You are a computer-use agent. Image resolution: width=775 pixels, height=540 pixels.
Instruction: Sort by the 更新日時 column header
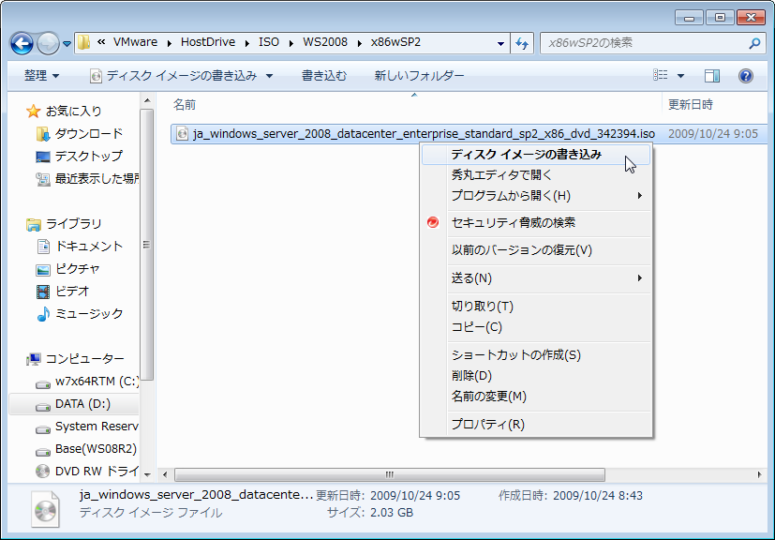[x=691, y=104]
